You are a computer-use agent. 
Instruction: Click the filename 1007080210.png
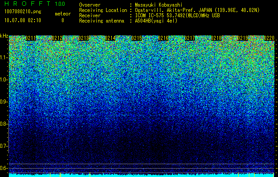(x=23, y=12)
